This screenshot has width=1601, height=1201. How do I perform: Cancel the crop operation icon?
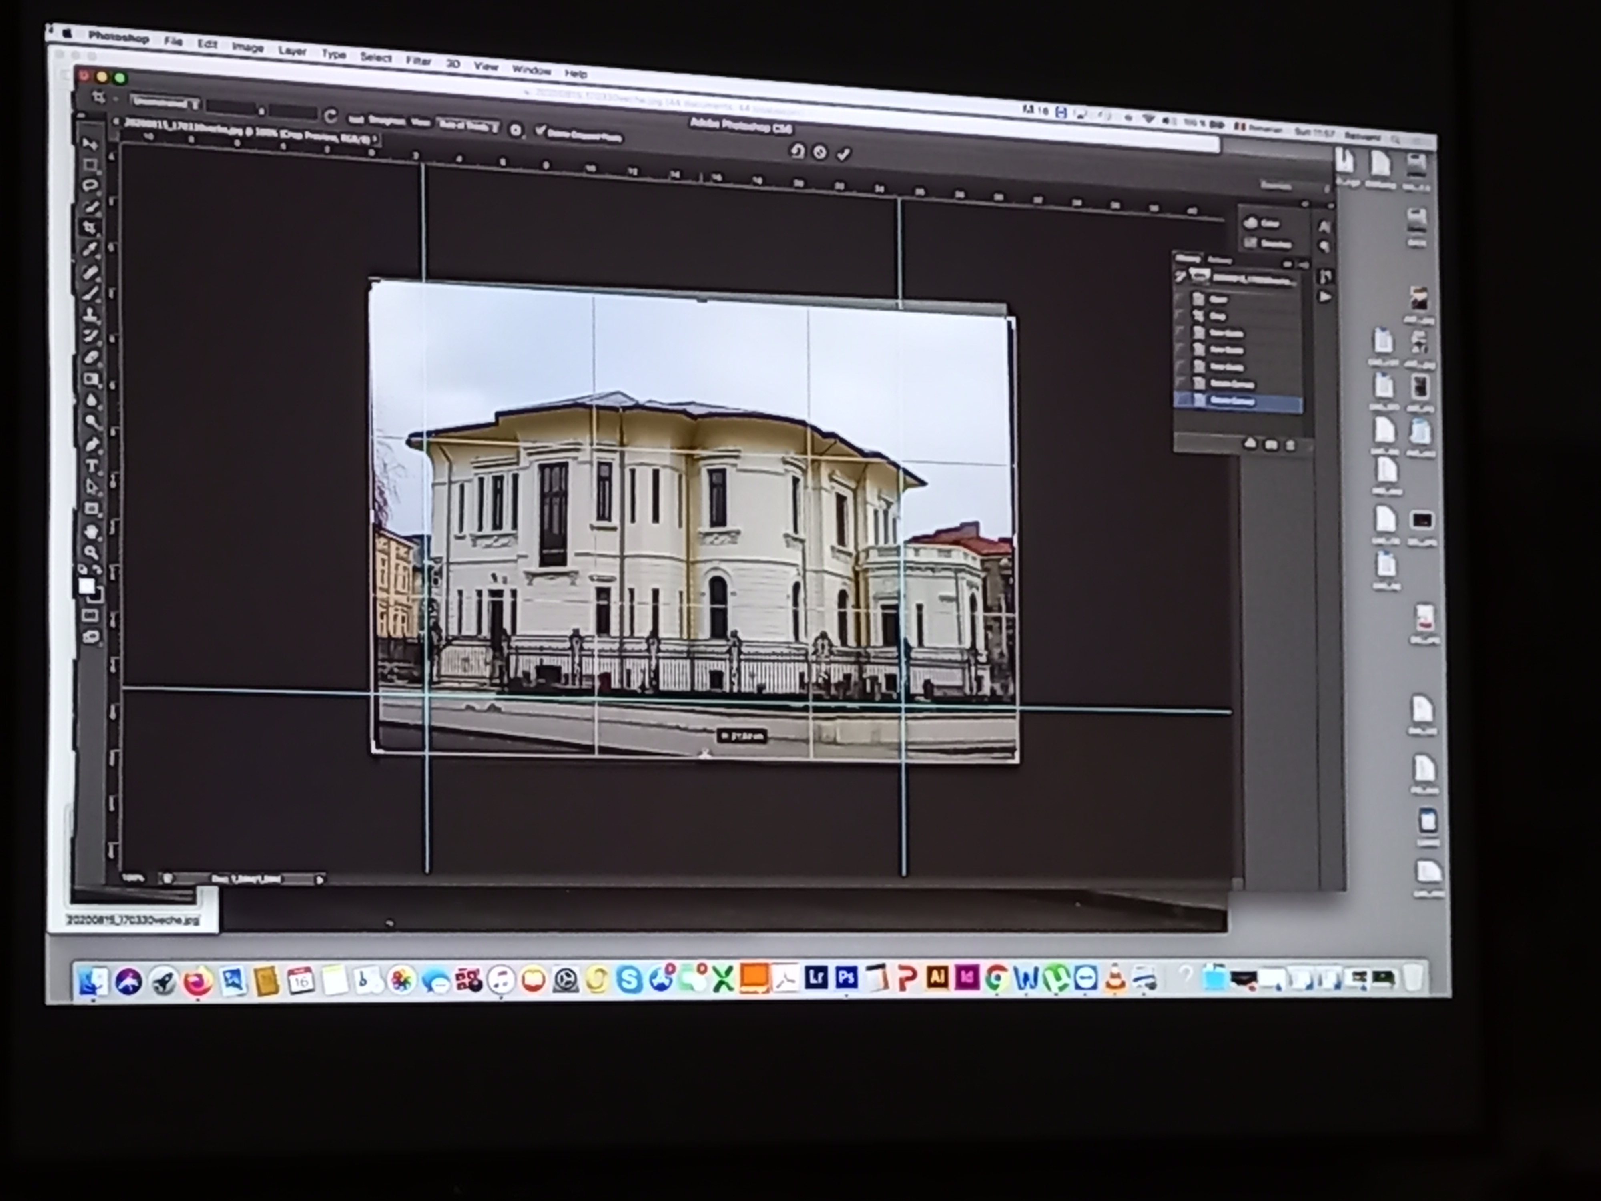[820, 153]
